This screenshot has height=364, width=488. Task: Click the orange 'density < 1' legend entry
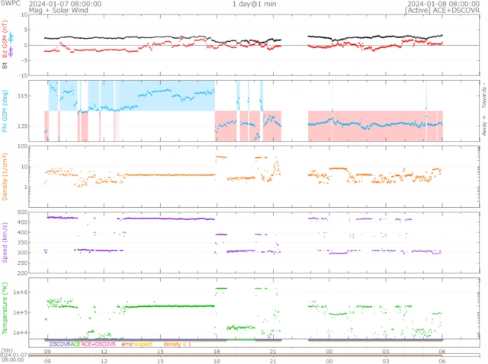177,344
